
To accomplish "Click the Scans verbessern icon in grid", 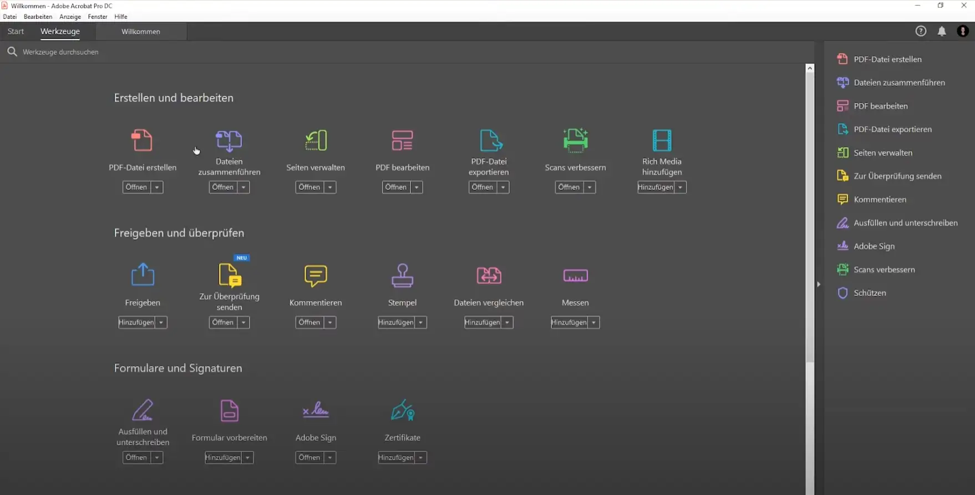I will pos(575,141).
